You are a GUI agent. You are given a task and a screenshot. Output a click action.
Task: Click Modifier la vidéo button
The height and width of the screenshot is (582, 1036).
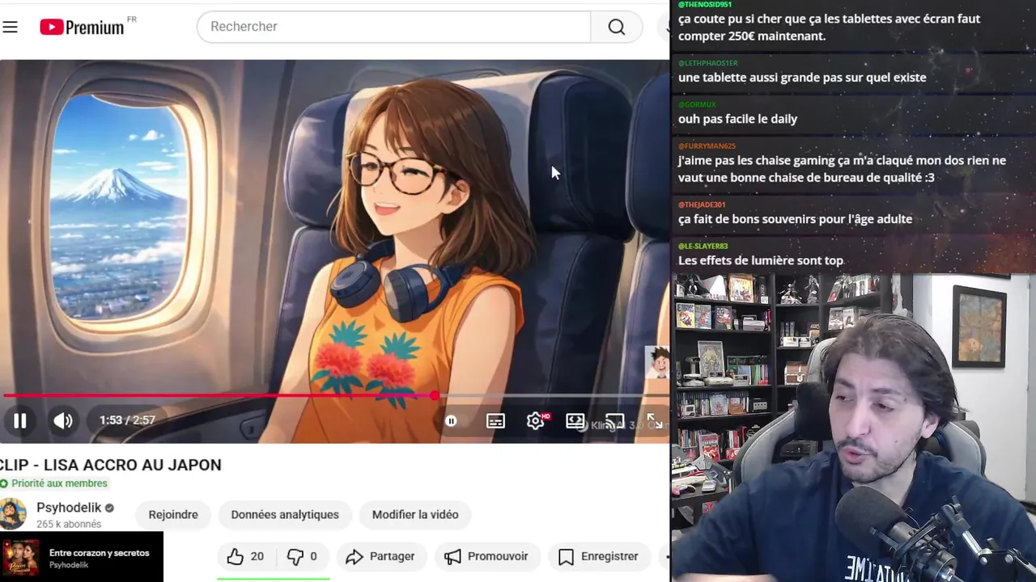[x=415, y=515]
